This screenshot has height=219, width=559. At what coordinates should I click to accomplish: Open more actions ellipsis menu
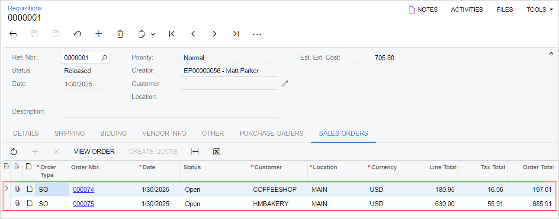pos(257,34)
